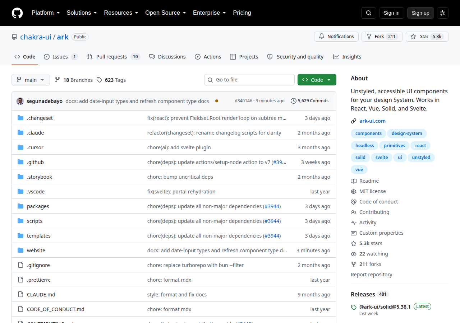This screenshot has width=460, height=323.
Task: Switch to the Pull requests tab
Action: tap(113, 57)
